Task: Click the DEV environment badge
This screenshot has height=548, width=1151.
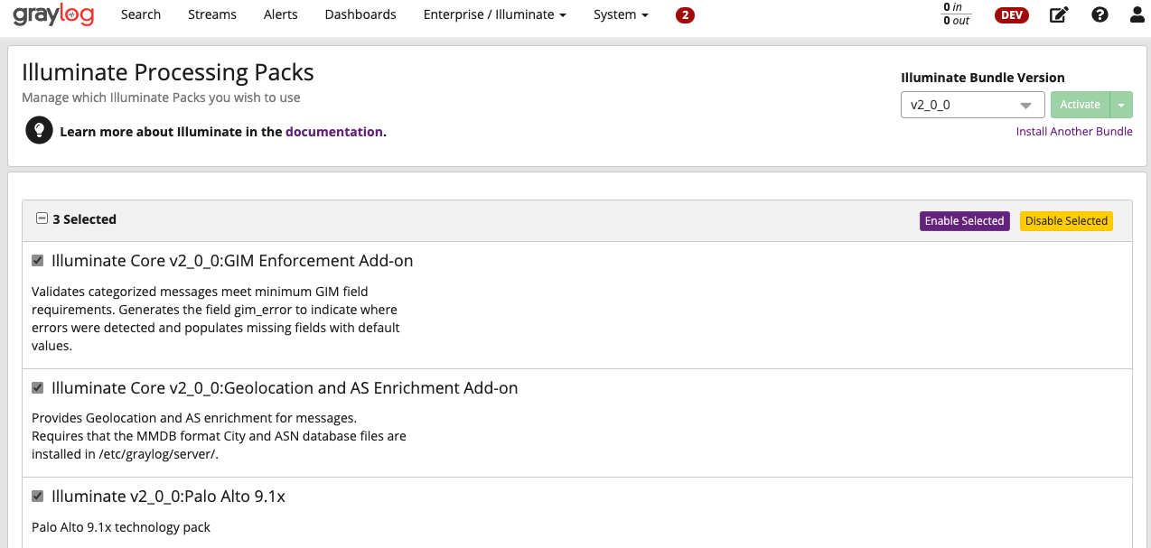Action: click(1011, 14)
